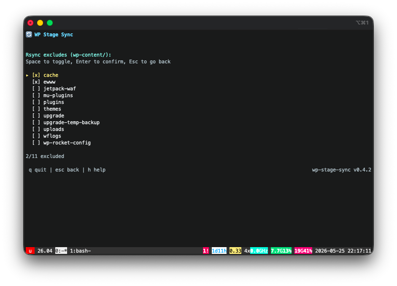Viewport: 397px width, 286px height.
Task: Check the mu-plugins exclude box
Action: pyautogui.click(x=36, y=95)
